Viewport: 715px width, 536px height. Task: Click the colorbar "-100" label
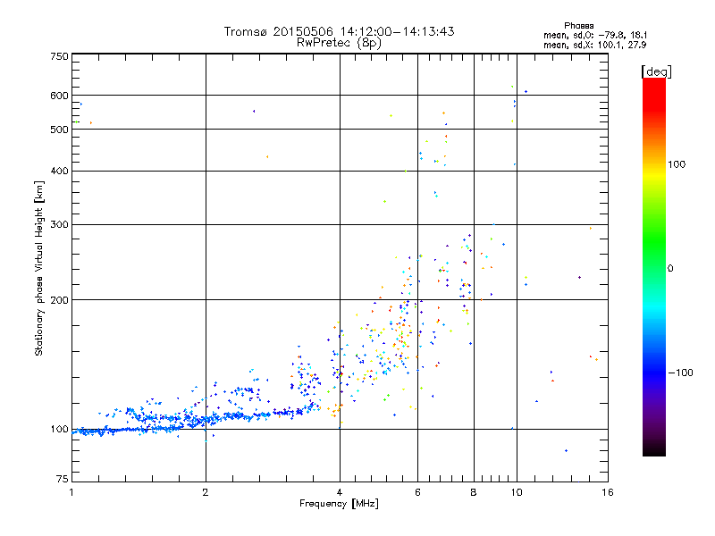681,373
